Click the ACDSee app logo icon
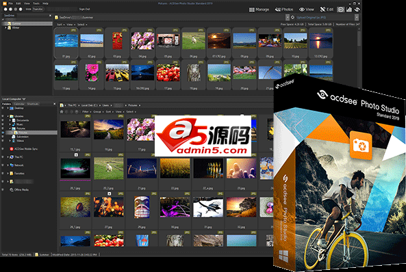Screen dimensions: 406x272 pos(4,3)
